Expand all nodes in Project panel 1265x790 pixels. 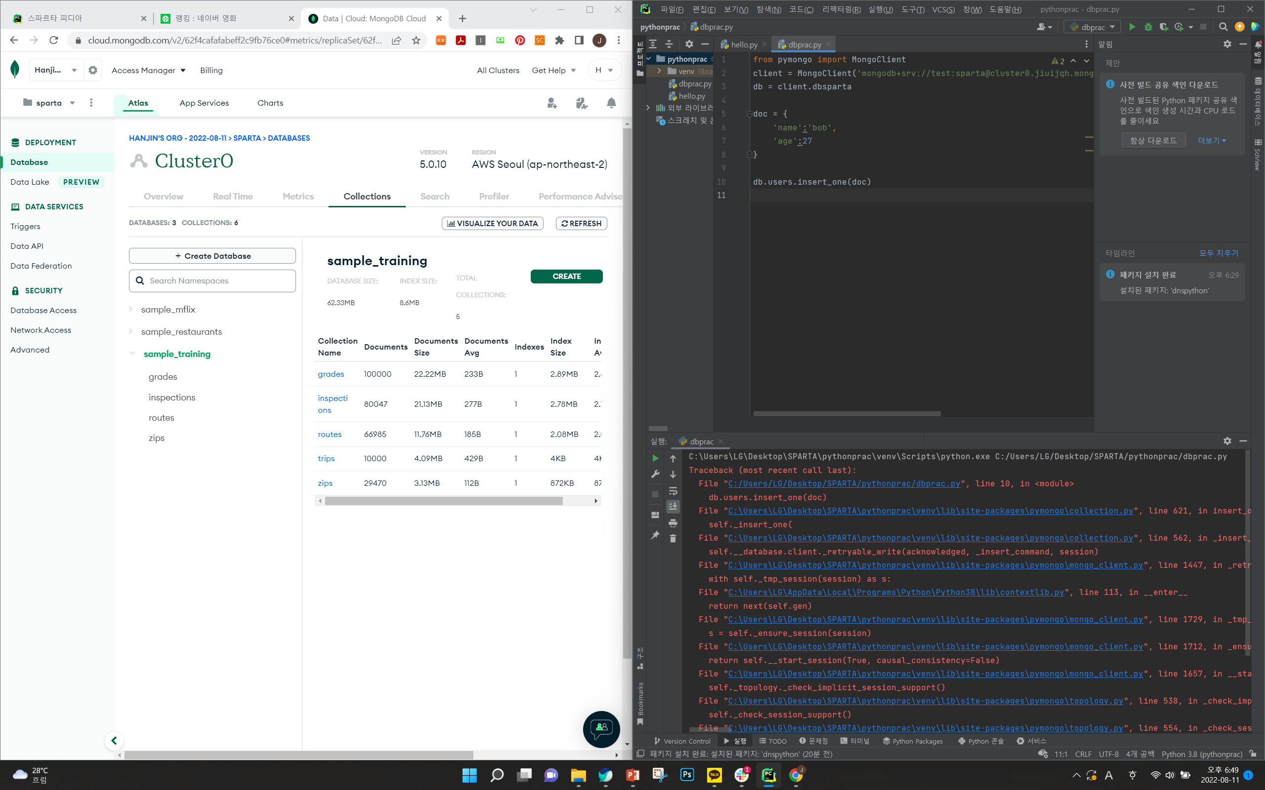(x=653, y=44)
